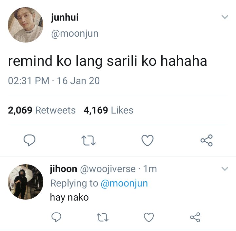Open options chevron on junhui's tweet
Image resolution: width=236 pixels, height=231 pixels.
pos(225,17)
